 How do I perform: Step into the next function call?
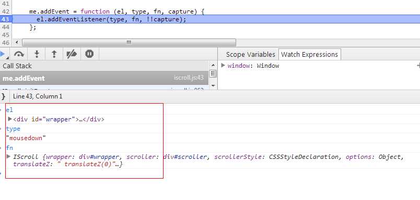(37, 54)
